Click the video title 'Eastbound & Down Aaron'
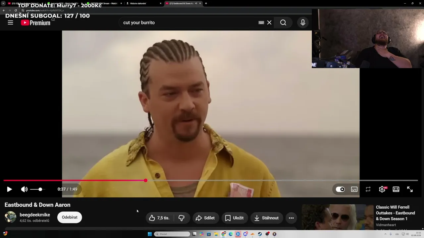 pyautogui.click(x=37, y=205)
